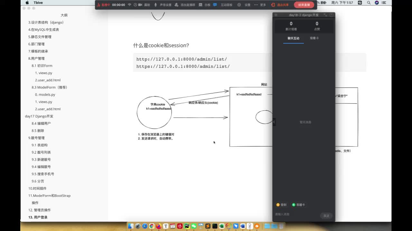Image resolution: width=412 pixels, height=231 pixels.
Task: Toggle the camera 露脸 button
Action: [144, 5]
